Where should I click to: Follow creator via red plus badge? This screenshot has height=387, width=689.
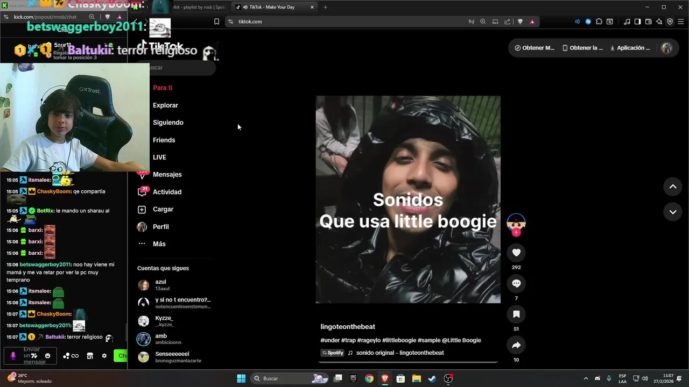coord(516,232)
